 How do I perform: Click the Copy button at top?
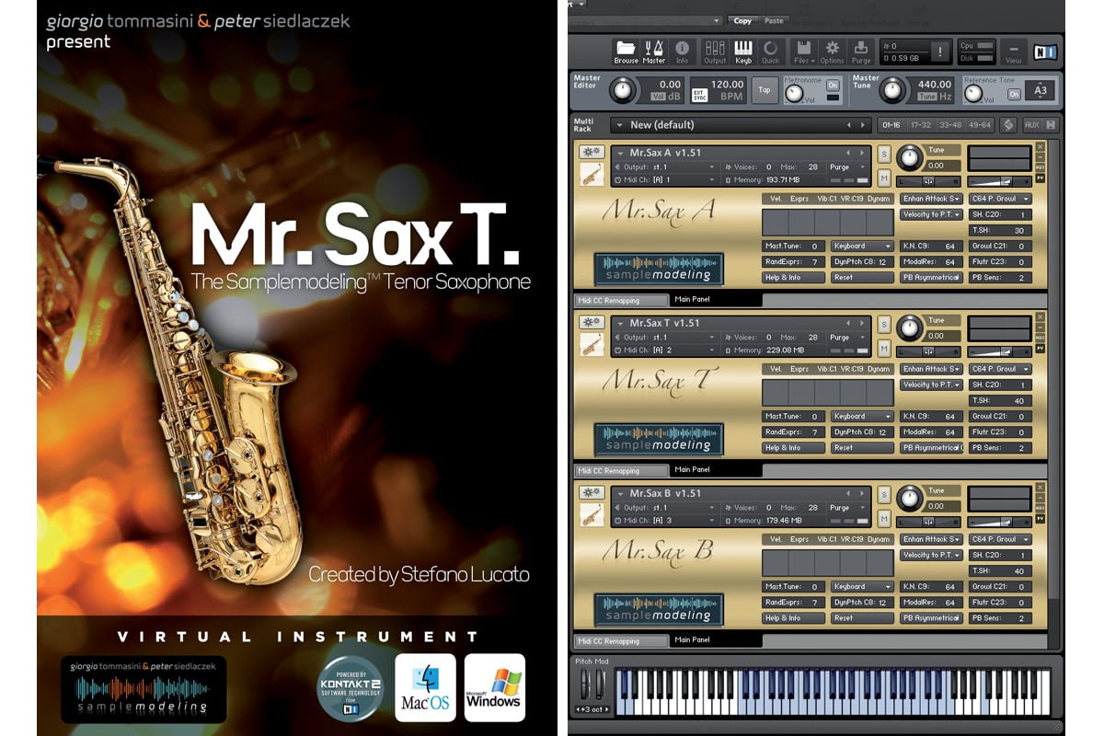(x=742, y=20)
